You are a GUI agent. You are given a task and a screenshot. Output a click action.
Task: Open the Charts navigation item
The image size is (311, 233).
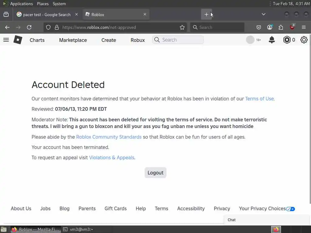(37, 40)
